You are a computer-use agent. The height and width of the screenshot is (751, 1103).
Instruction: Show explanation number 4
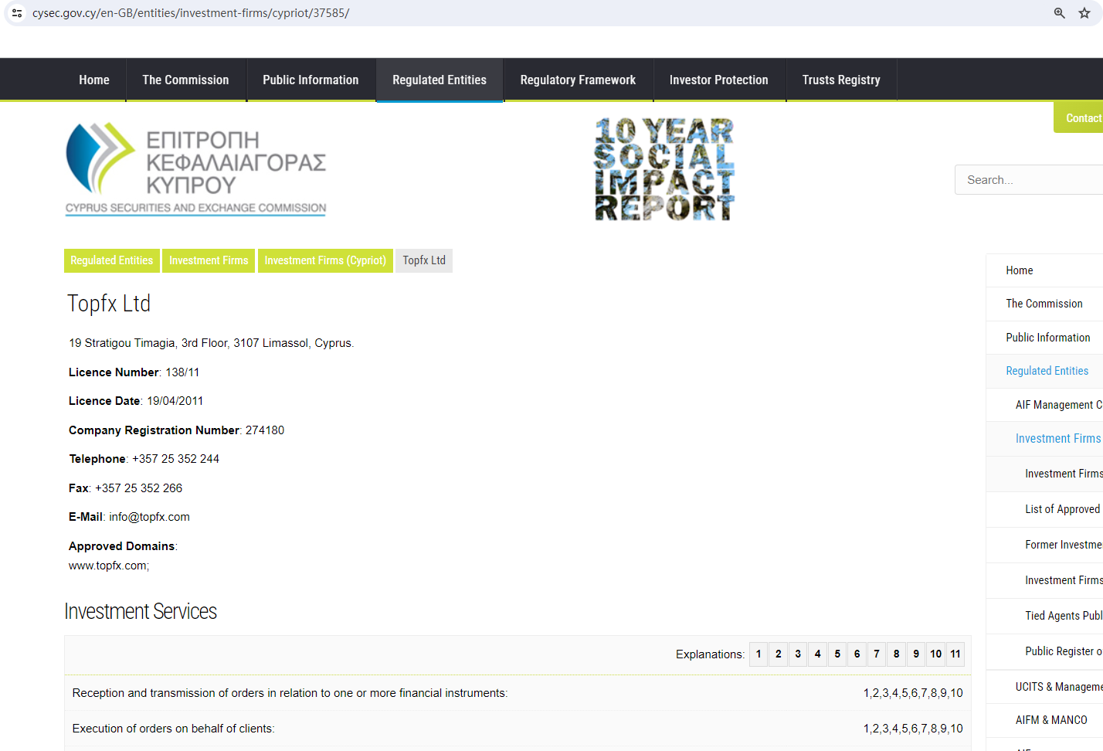tap(818, 654)
